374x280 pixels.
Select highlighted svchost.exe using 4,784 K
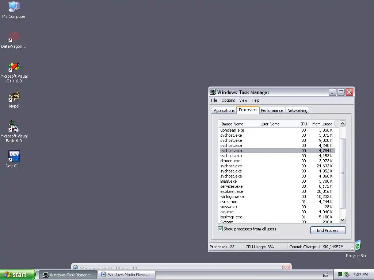tap(277, 151)
